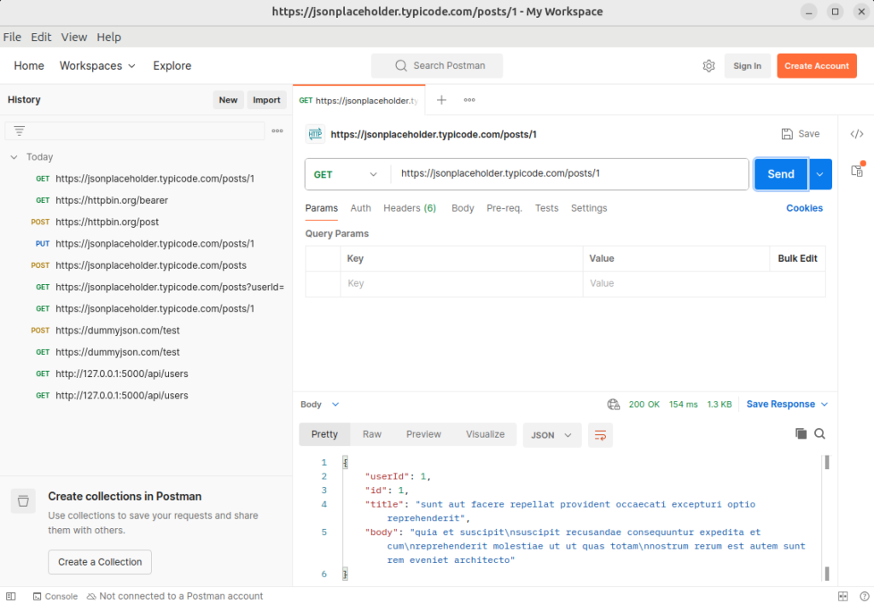Click Create a Collection button

[x=100, y=561]
